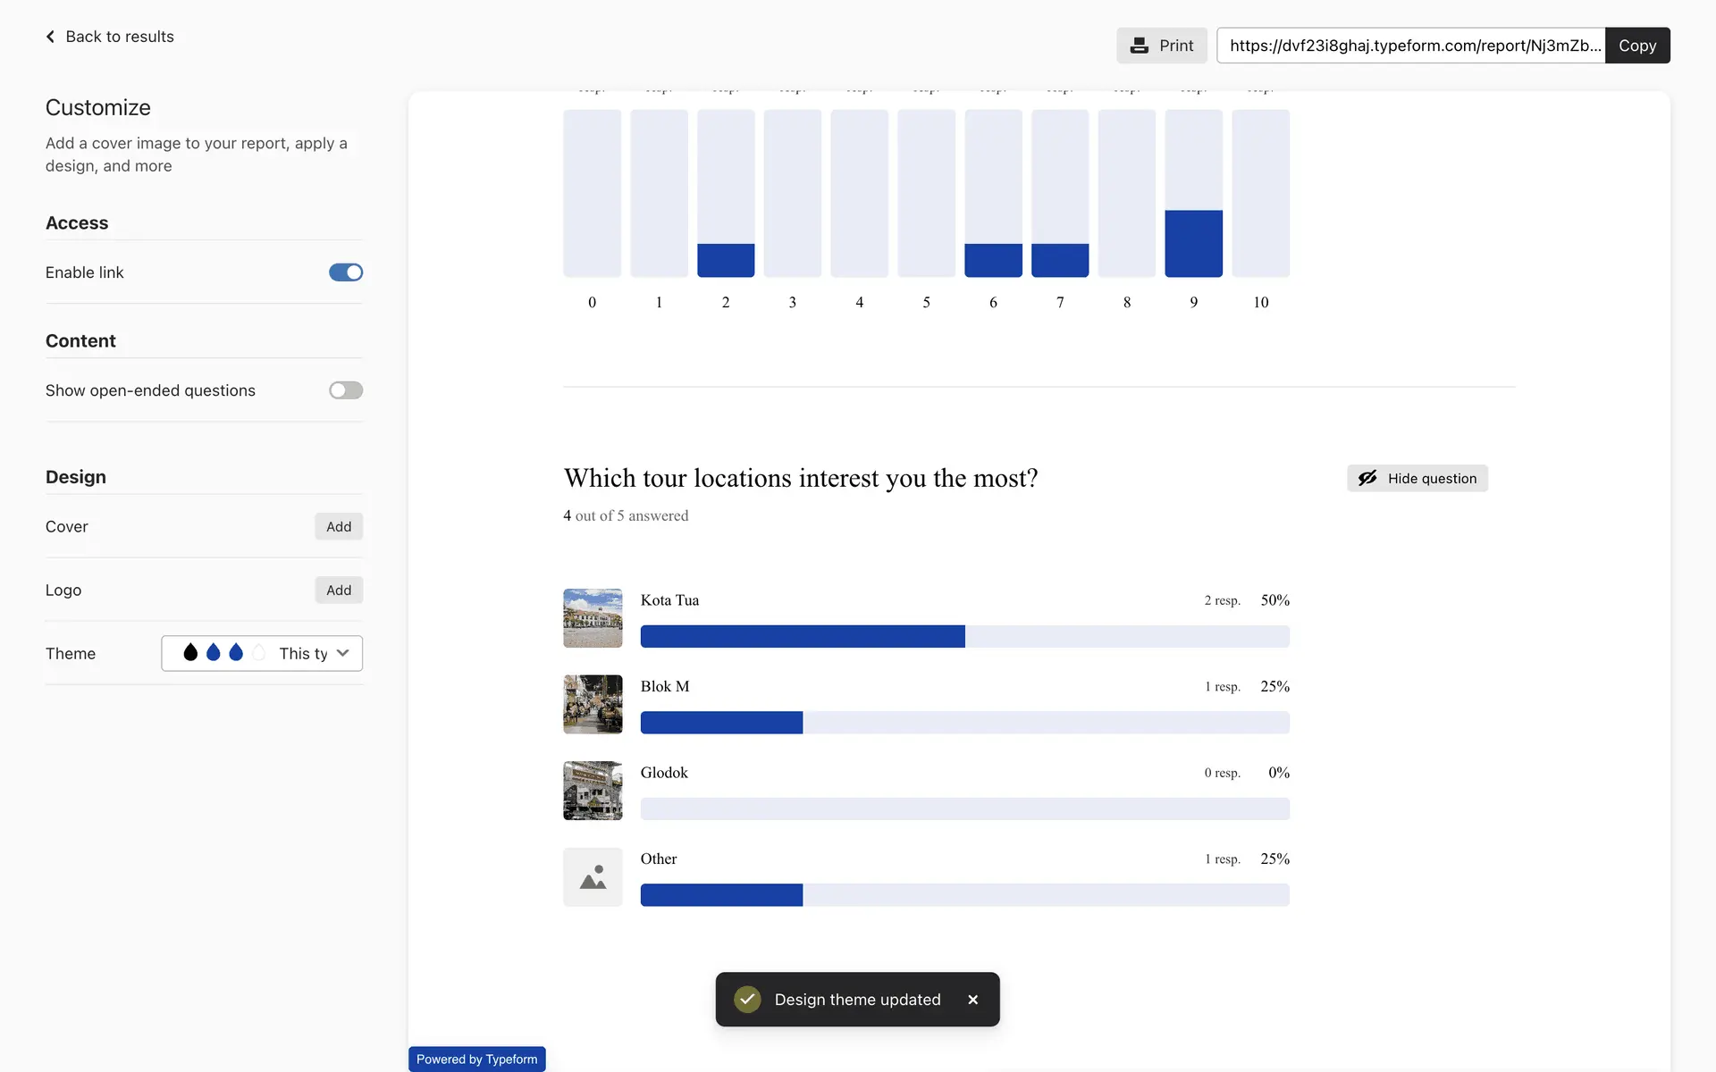
Task: Add a Logo to the report
Action: click(x=339, y=590)
